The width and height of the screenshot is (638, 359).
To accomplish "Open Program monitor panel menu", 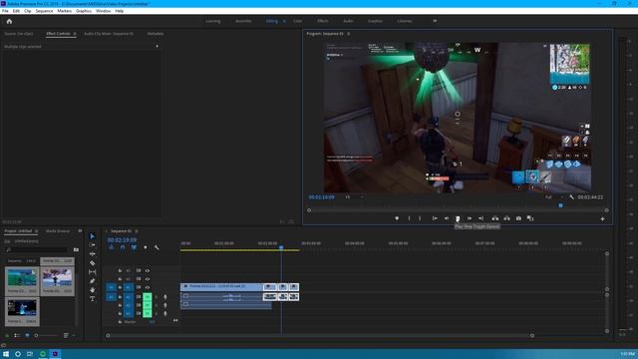I will (x=348, y=34).
